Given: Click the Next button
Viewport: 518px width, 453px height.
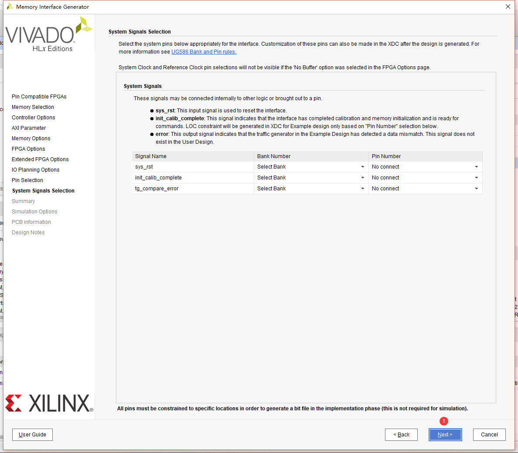Looking at the screenshot, I should pos(445,434).
